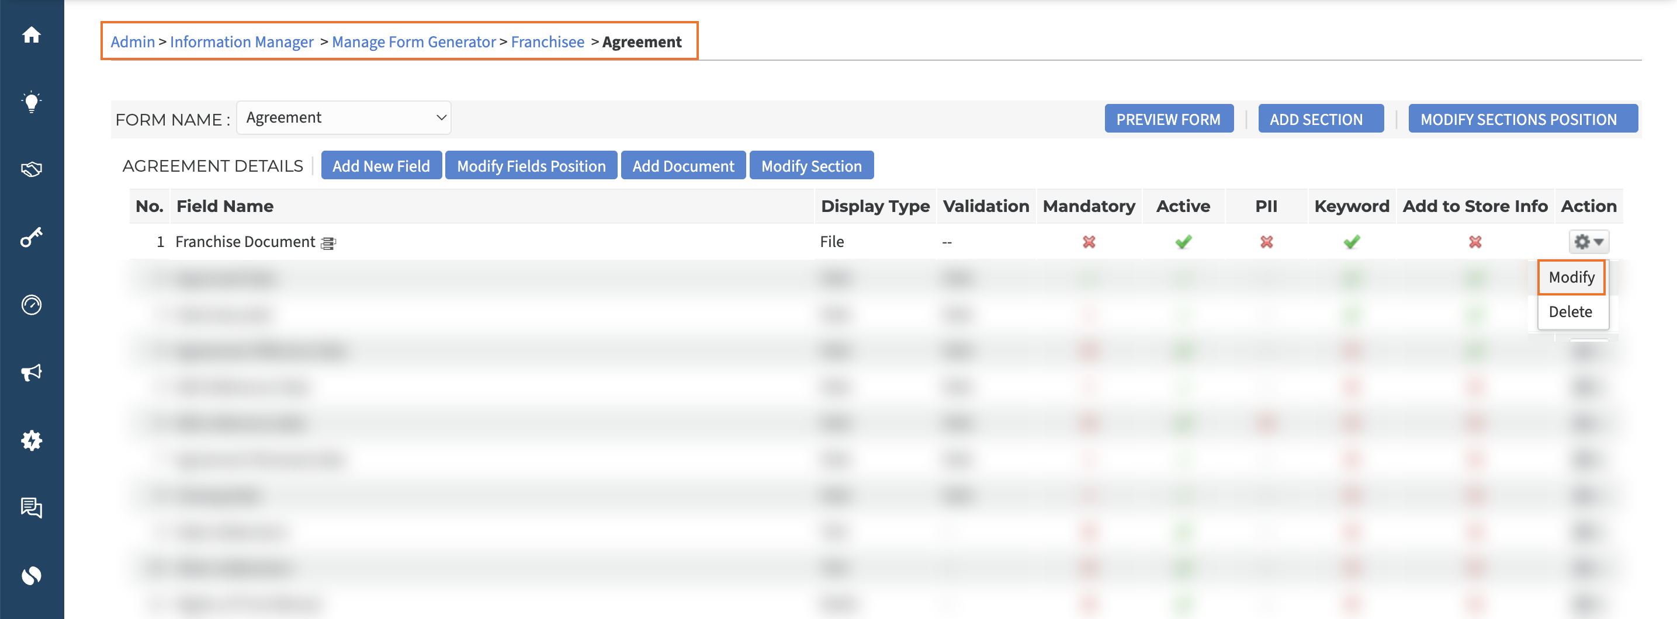Click the PII column header
1677x619 pixels.
click(x=1266, y=206)
